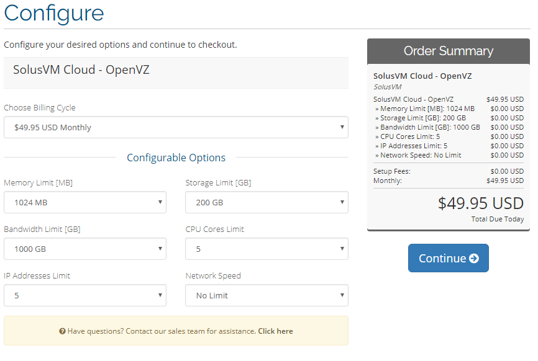This screenshot has width=538, height=361.
Task: Click the 'Configure' page heading
Action: click(x=54, y=14)
